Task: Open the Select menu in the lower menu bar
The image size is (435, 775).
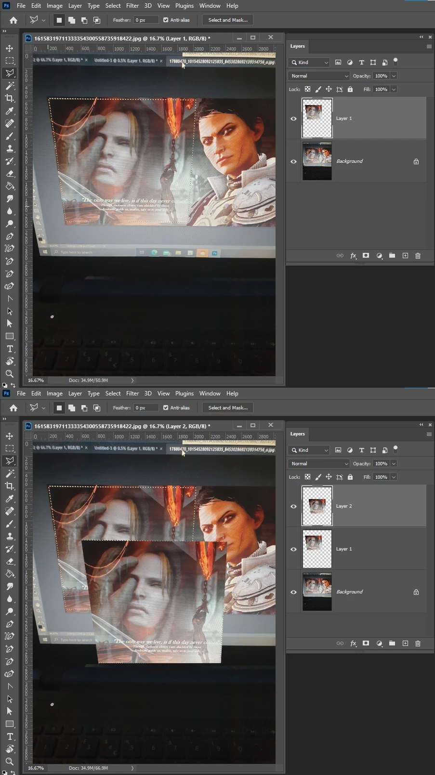Action: (113, 394)
